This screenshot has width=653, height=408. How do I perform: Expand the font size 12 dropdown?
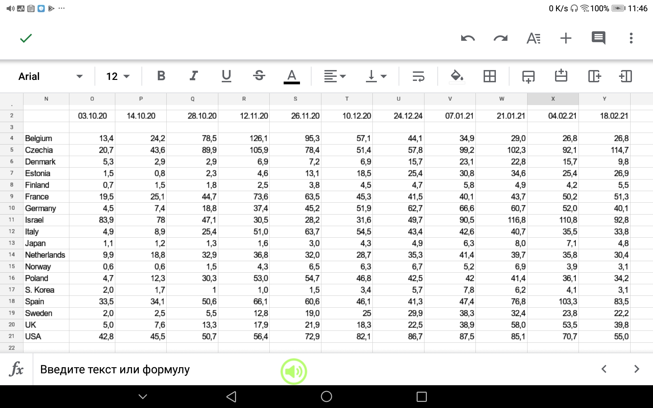tap(118, 76)
